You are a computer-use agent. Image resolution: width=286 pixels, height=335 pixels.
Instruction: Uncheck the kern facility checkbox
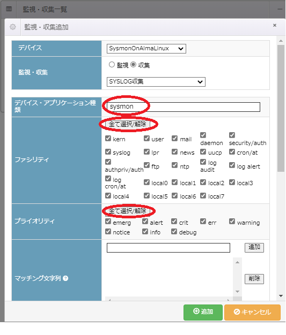pos(108,139)
